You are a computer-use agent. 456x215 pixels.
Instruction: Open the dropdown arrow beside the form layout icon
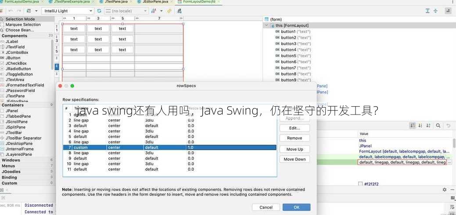pyautogui.click(x=36, y=11)
